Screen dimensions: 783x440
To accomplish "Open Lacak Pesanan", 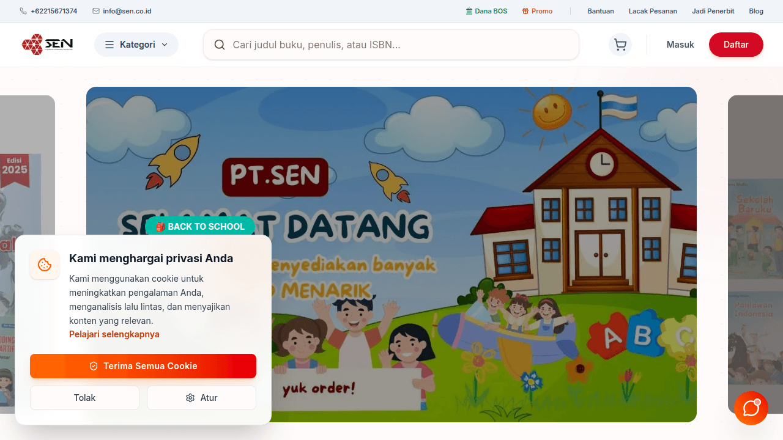I will [653, 11].
